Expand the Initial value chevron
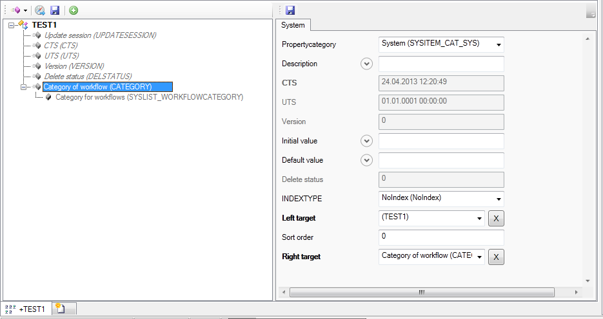Screen dimensions: 603x319 [366, 141]
